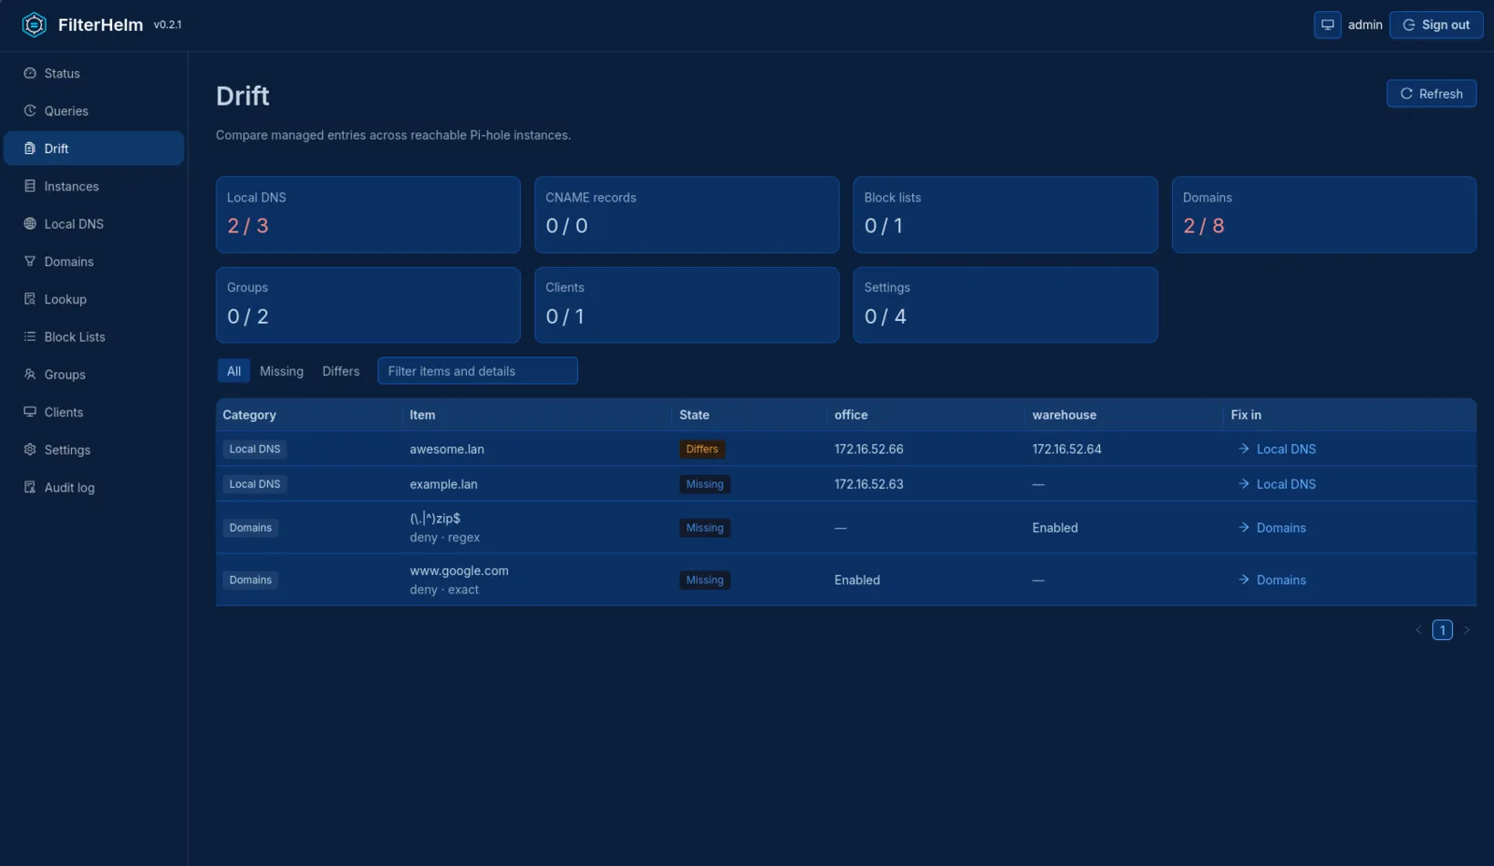Open Local DNS fix link for example.lan
1494x866 pixels.
click(x=1276, y=484)
